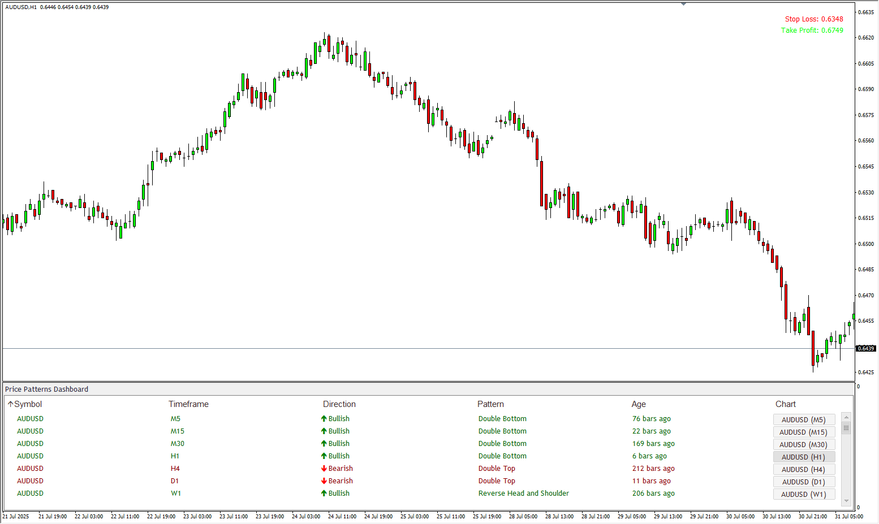Click the sort arrow beside Symbol header
The height and width of the screenshot is (524, 879).
click(10, 404)
